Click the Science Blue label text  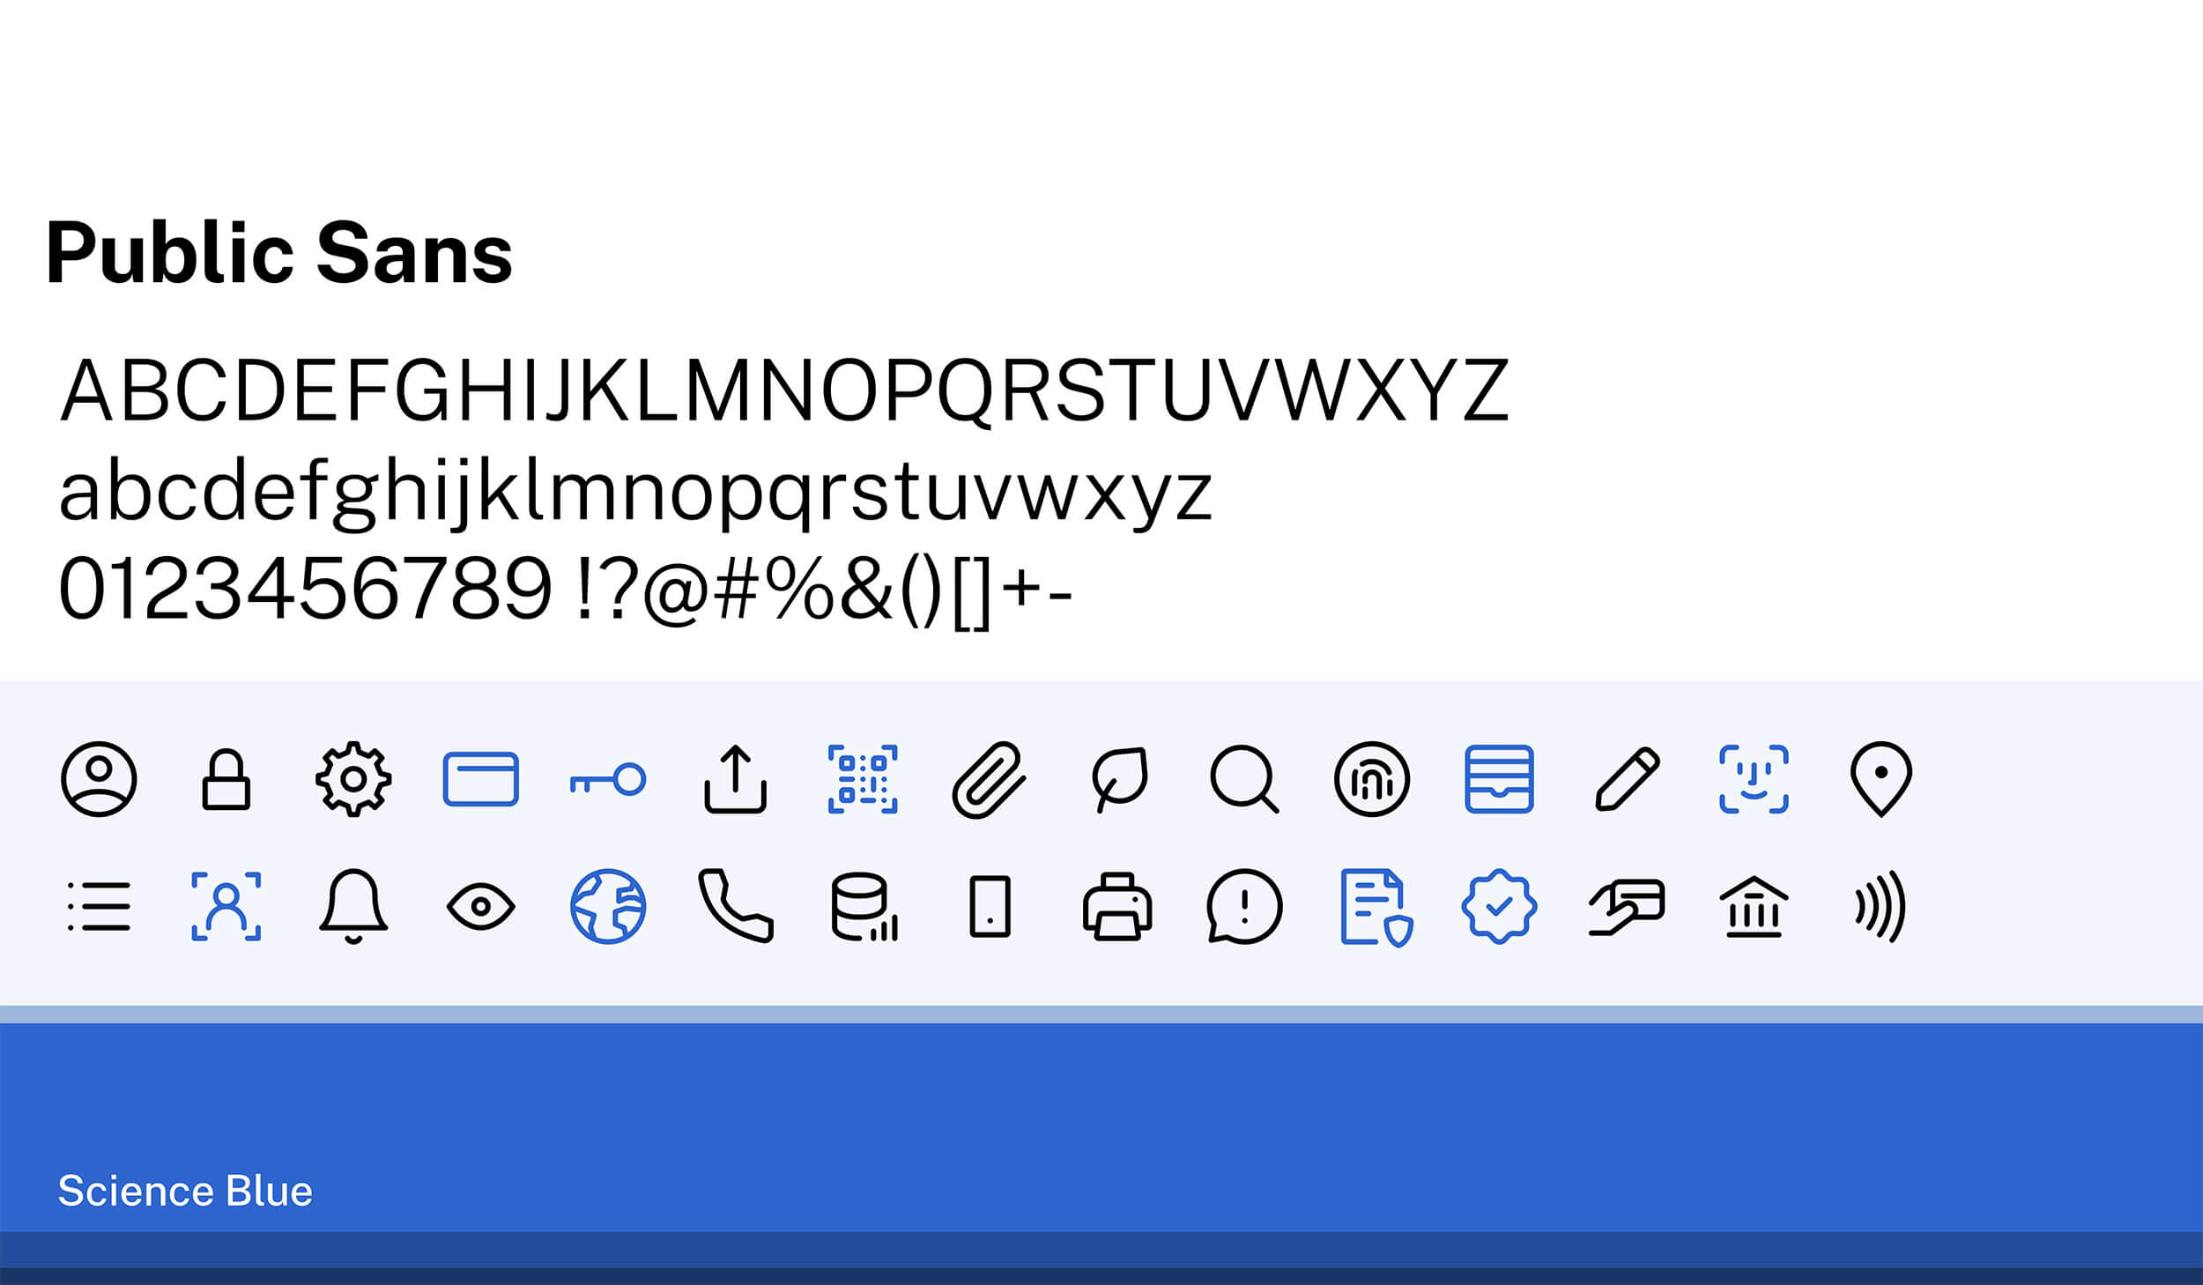(185, 1191)
